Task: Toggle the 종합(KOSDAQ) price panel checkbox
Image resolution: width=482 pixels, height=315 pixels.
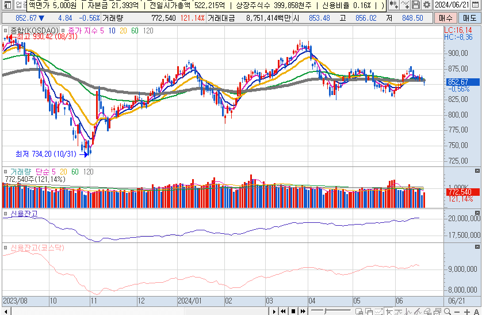Action: click(x=5, y=29)
